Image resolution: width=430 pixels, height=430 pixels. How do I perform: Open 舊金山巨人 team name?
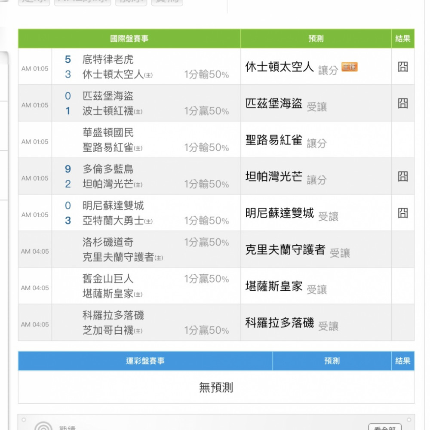click(x=108, y=279)
